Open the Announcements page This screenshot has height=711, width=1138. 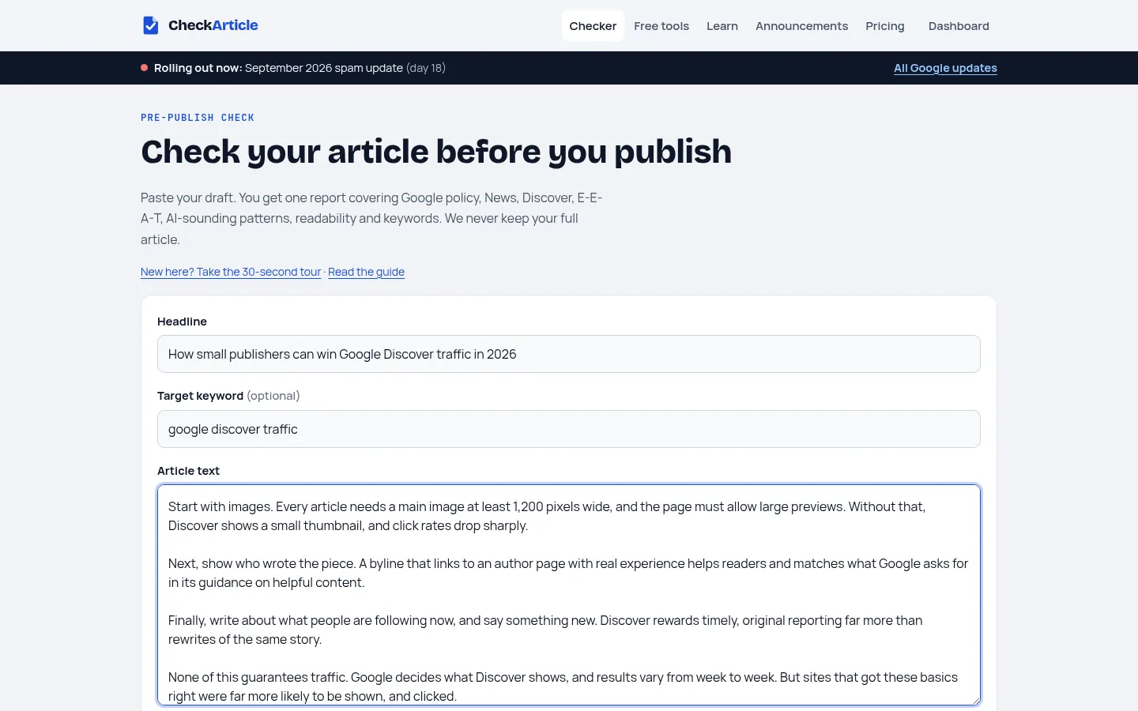[801, 26]
